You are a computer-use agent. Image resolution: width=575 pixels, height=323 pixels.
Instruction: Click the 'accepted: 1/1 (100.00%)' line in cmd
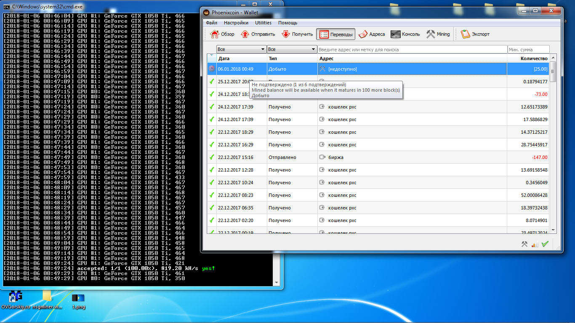coord(109,268)
